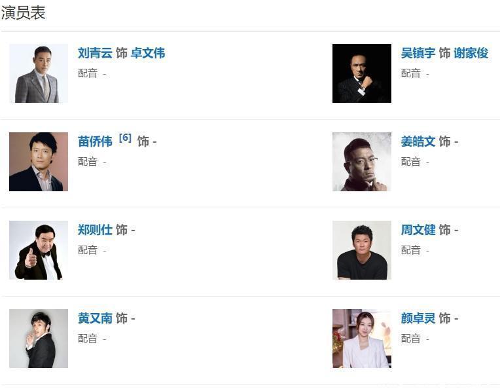500x391 pixels.
Task: Select 郑则仕 photo with thumbs up
Action: point(38,250)
